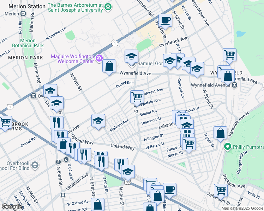
Task: Click the rightmost school marker above Wynnefield Ave
Action: [197, 69]
